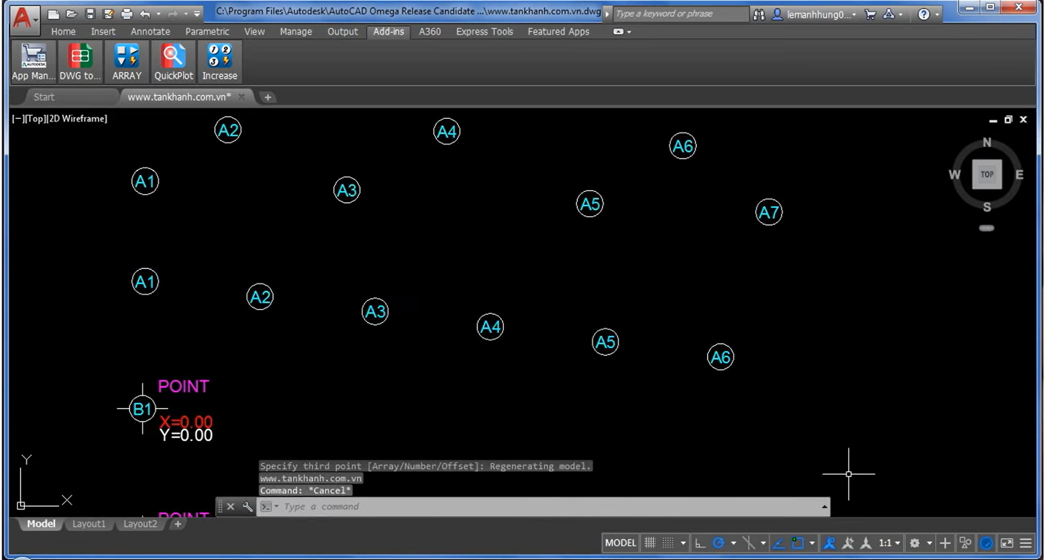Image resolution: width=1045 pixels, height=560 pixels.
Task: Click the Save icon in quick access
Action: point(90,14)
